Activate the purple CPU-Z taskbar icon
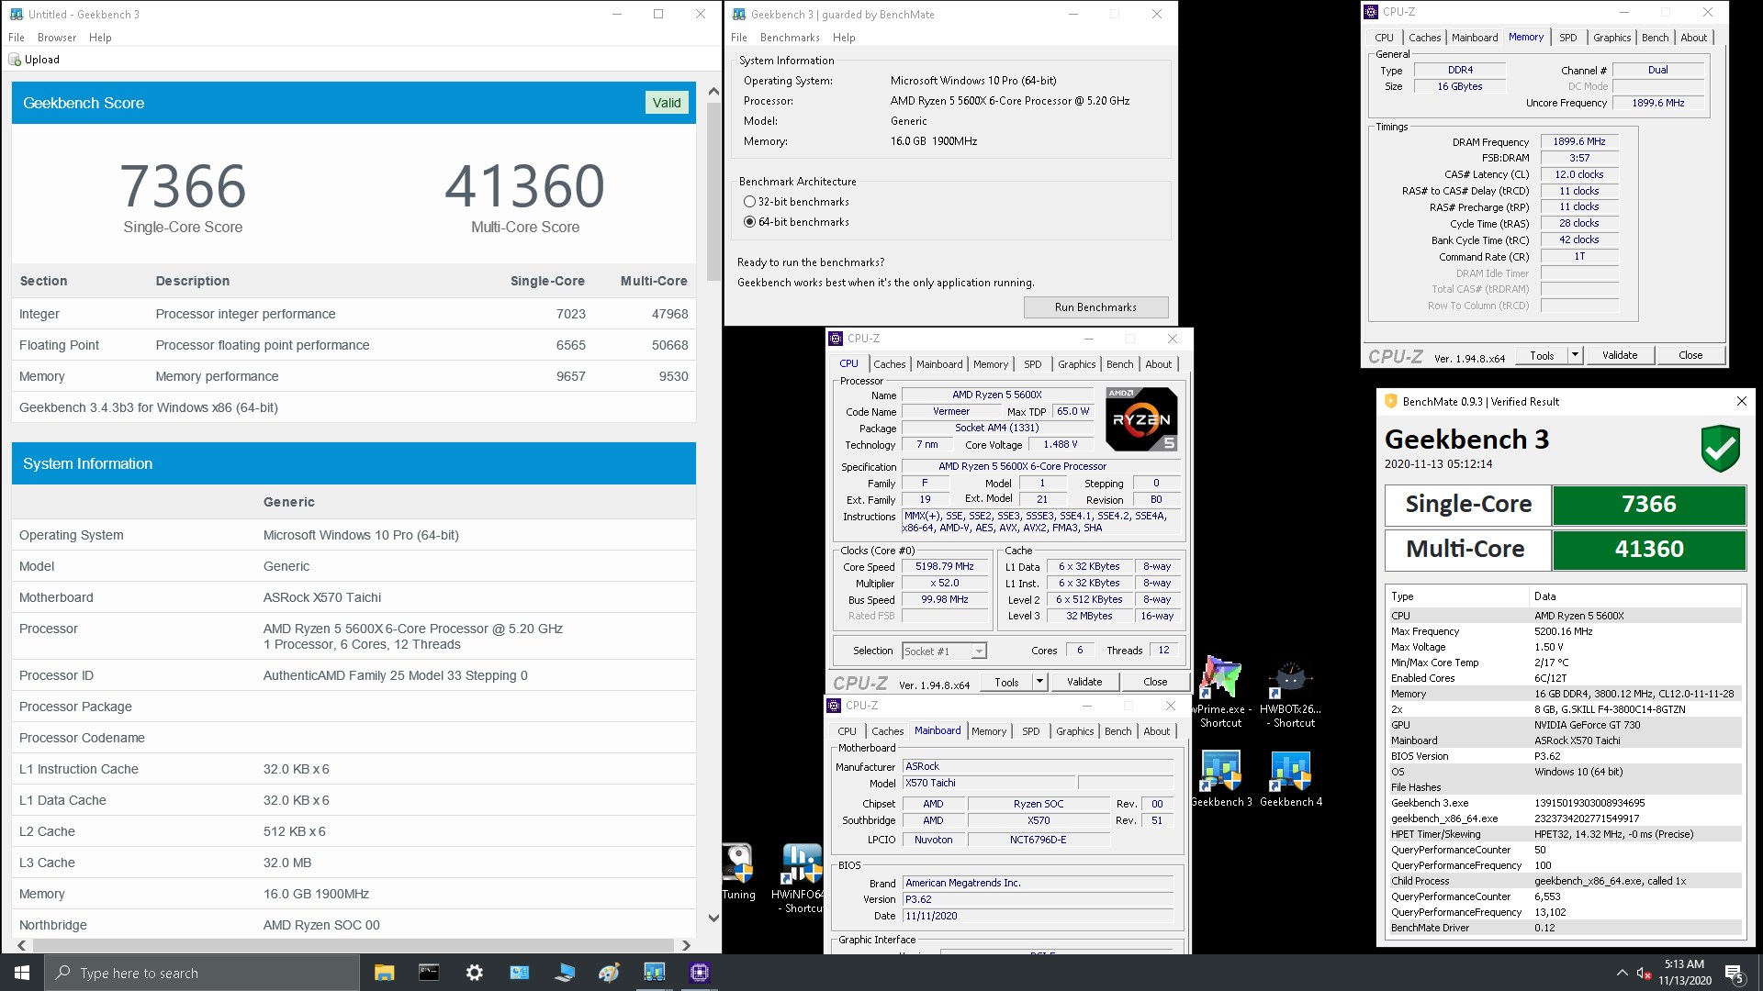This screenshot has width=1763, height=991. click(699, 973)
